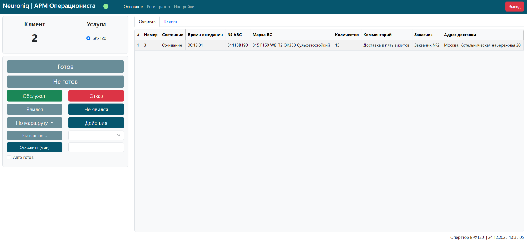Expand the По маршруту dropdown
The image size is (527, 243).
click(x=35, y=123)
